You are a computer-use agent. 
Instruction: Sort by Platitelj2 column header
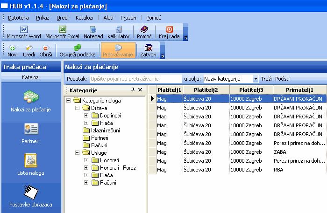point(206,90)
